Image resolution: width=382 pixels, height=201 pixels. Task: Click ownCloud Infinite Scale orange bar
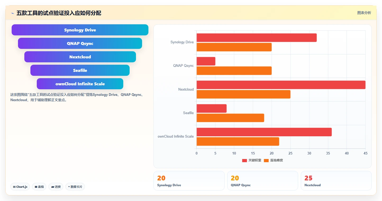coord(238,142)
